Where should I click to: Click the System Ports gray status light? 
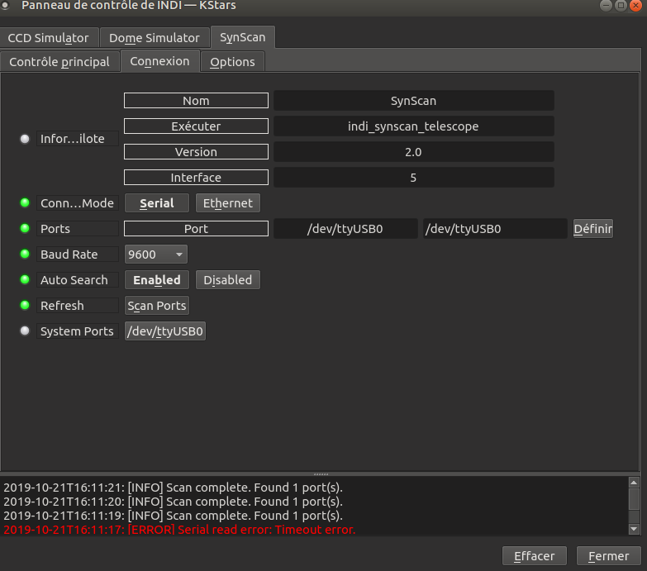coord(25,331)
